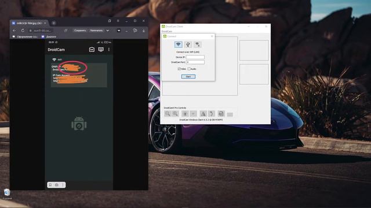Click the copy icon in browser toolbar
Viewport: 371px width, 208px height.
click(135, 31)
